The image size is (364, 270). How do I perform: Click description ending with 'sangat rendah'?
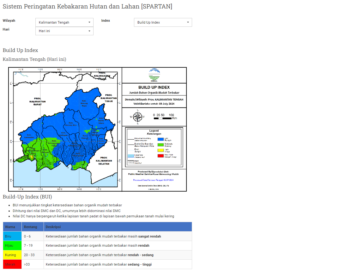tap(103, 236)
